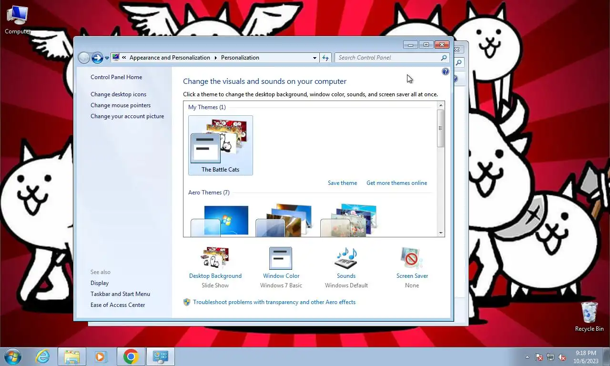The height and width of the screenshot is (366, 610).
Task: Click the Window Color text link
Action: click(x=281, y=276)
